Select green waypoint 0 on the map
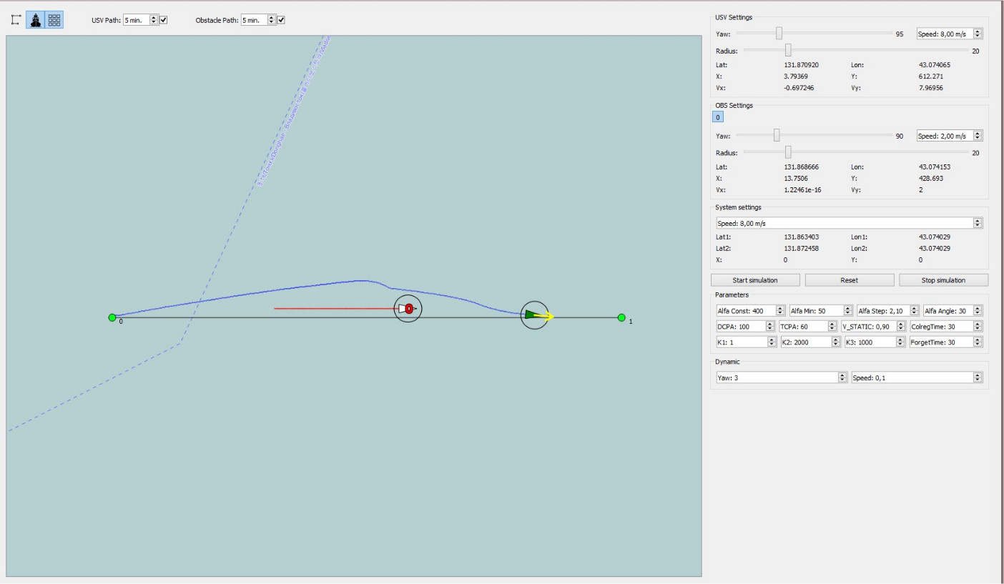1004x584 pixels. (x=112, y=317)
